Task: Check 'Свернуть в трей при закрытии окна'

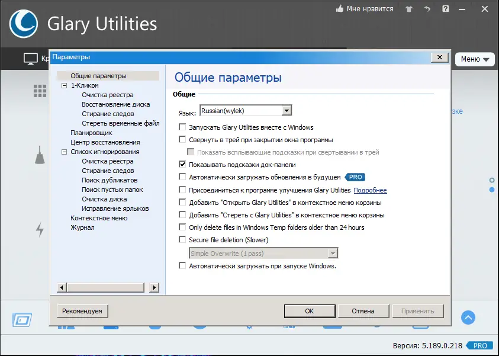Action: click(x=182, y=139)
